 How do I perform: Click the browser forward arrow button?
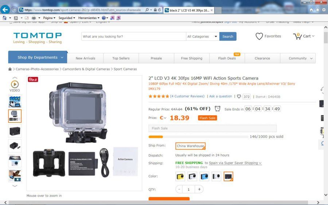coord(14,10)
